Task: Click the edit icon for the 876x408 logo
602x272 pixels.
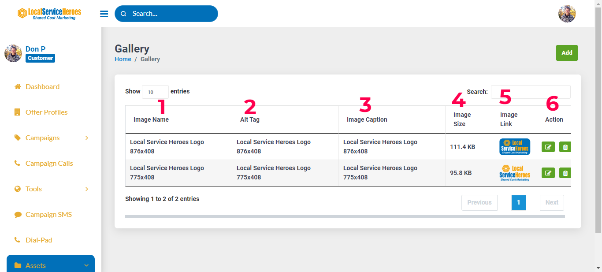Action: (x=548, y=147)
